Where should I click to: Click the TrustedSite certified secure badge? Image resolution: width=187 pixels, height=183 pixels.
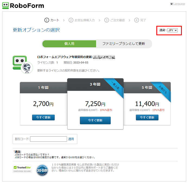click(22, 169)
